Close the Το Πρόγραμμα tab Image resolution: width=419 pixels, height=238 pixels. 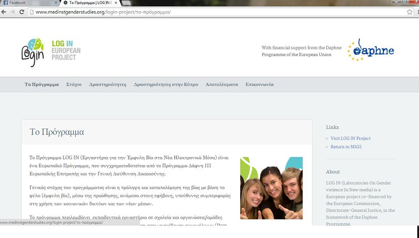pyautogui.click(x=116, y=3)
